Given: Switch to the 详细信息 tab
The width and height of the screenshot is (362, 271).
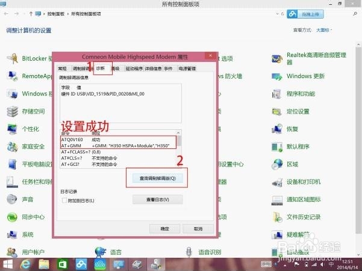Looking at the screenshot, I should coord(153,69).
